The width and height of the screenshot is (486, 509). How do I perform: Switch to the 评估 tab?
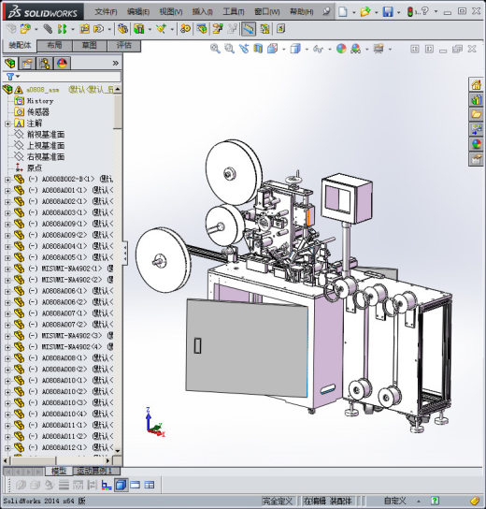pos(124,46)
